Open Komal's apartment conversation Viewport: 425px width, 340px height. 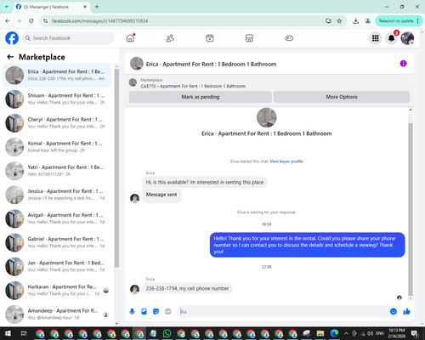(57, 147)
